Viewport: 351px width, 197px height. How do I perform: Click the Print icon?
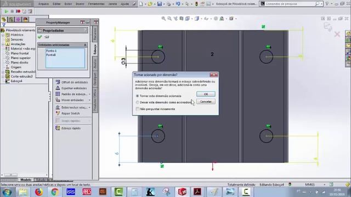click(x=169, y=4)
